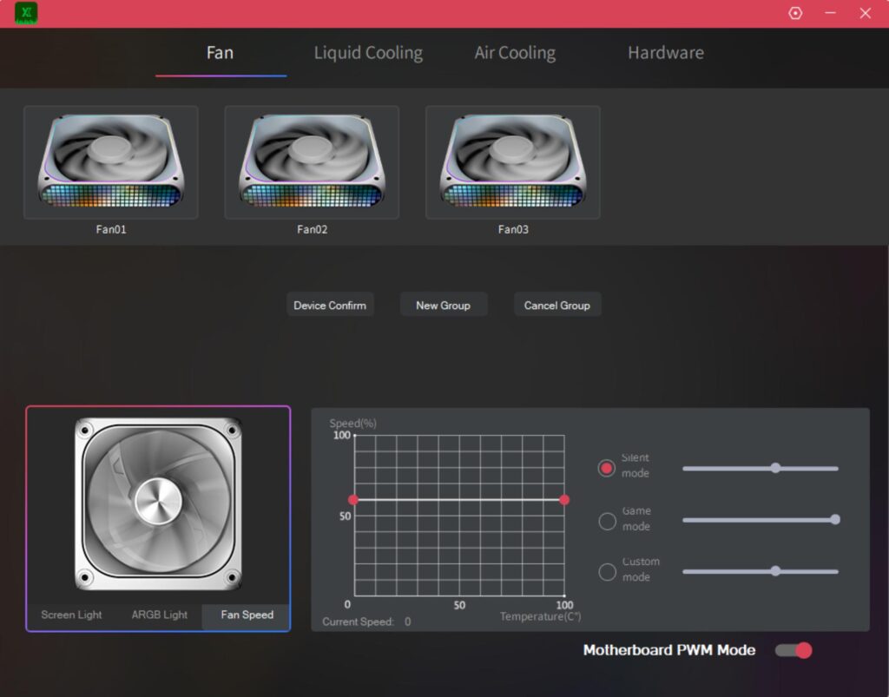Open the ARGB Light tab
Image resolution: width=889 pixels, height=697 pixels.
[x=160, y=615]
